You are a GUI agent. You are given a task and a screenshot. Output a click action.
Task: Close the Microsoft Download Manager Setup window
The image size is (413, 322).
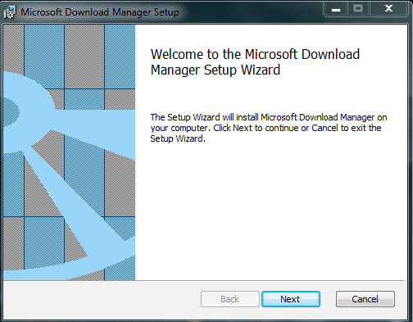pos(388,9)
